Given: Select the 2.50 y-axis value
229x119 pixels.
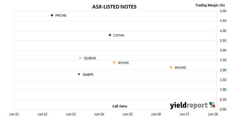Looking at the screenshot, I should tap(223, 60).
